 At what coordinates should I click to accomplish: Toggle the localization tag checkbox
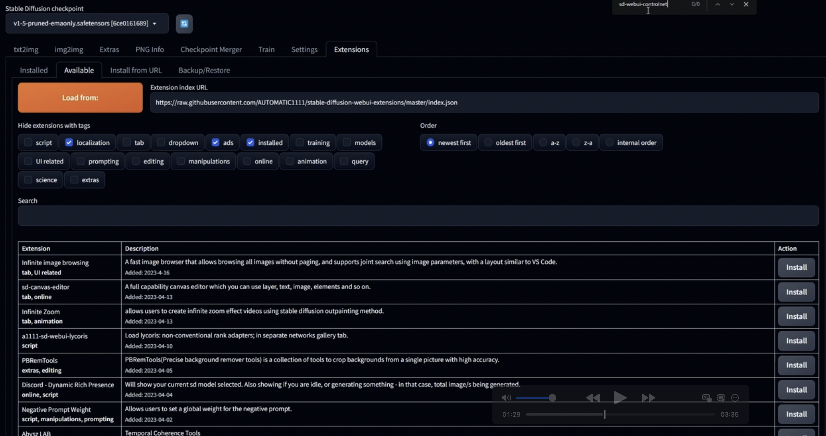tap(69, 142)
